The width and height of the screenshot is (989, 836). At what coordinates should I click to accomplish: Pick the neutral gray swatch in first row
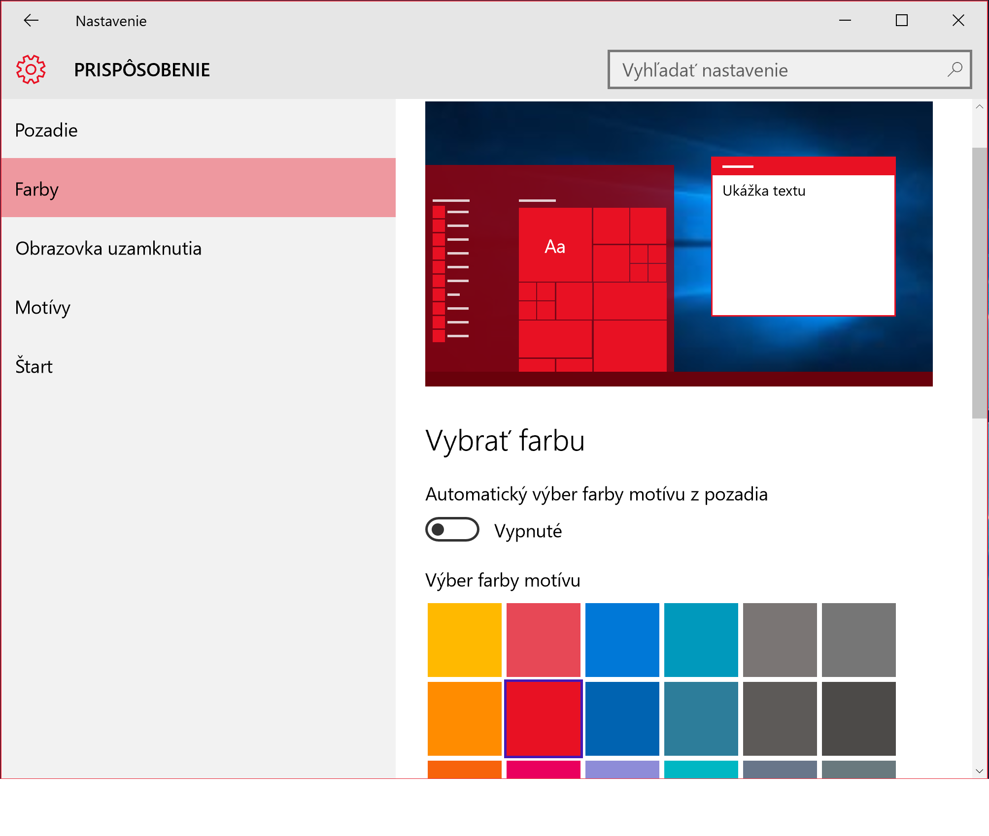pyautogui.click(x=859, y=640)
